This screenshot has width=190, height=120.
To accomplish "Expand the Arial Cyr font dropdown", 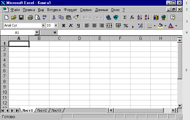I will click(43, 25).
